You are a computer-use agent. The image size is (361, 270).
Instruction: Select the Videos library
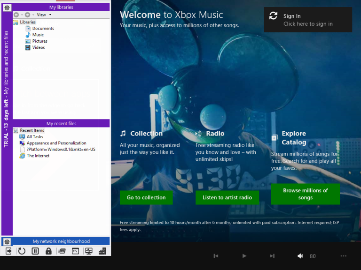click(39, 47)
